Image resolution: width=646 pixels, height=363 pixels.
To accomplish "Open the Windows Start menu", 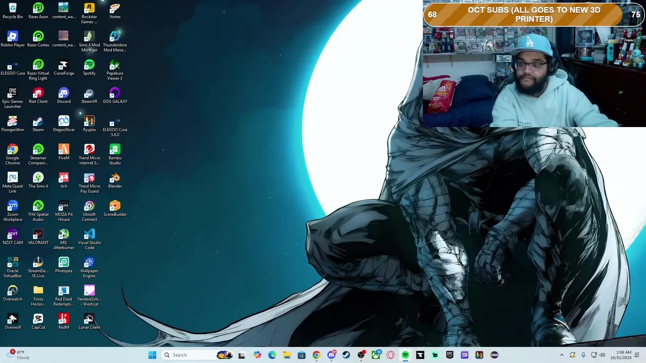I will 152,355.
